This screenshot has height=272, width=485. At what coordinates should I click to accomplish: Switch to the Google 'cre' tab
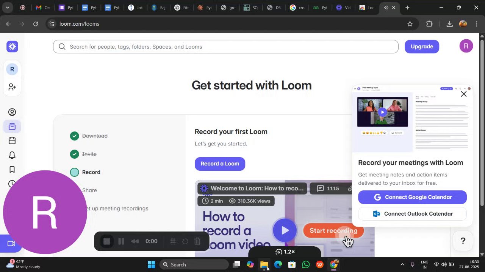[x=297, y=8]
